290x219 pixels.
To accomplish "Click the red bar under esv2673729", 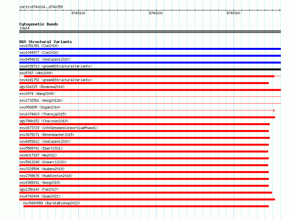I will [144, 131].
